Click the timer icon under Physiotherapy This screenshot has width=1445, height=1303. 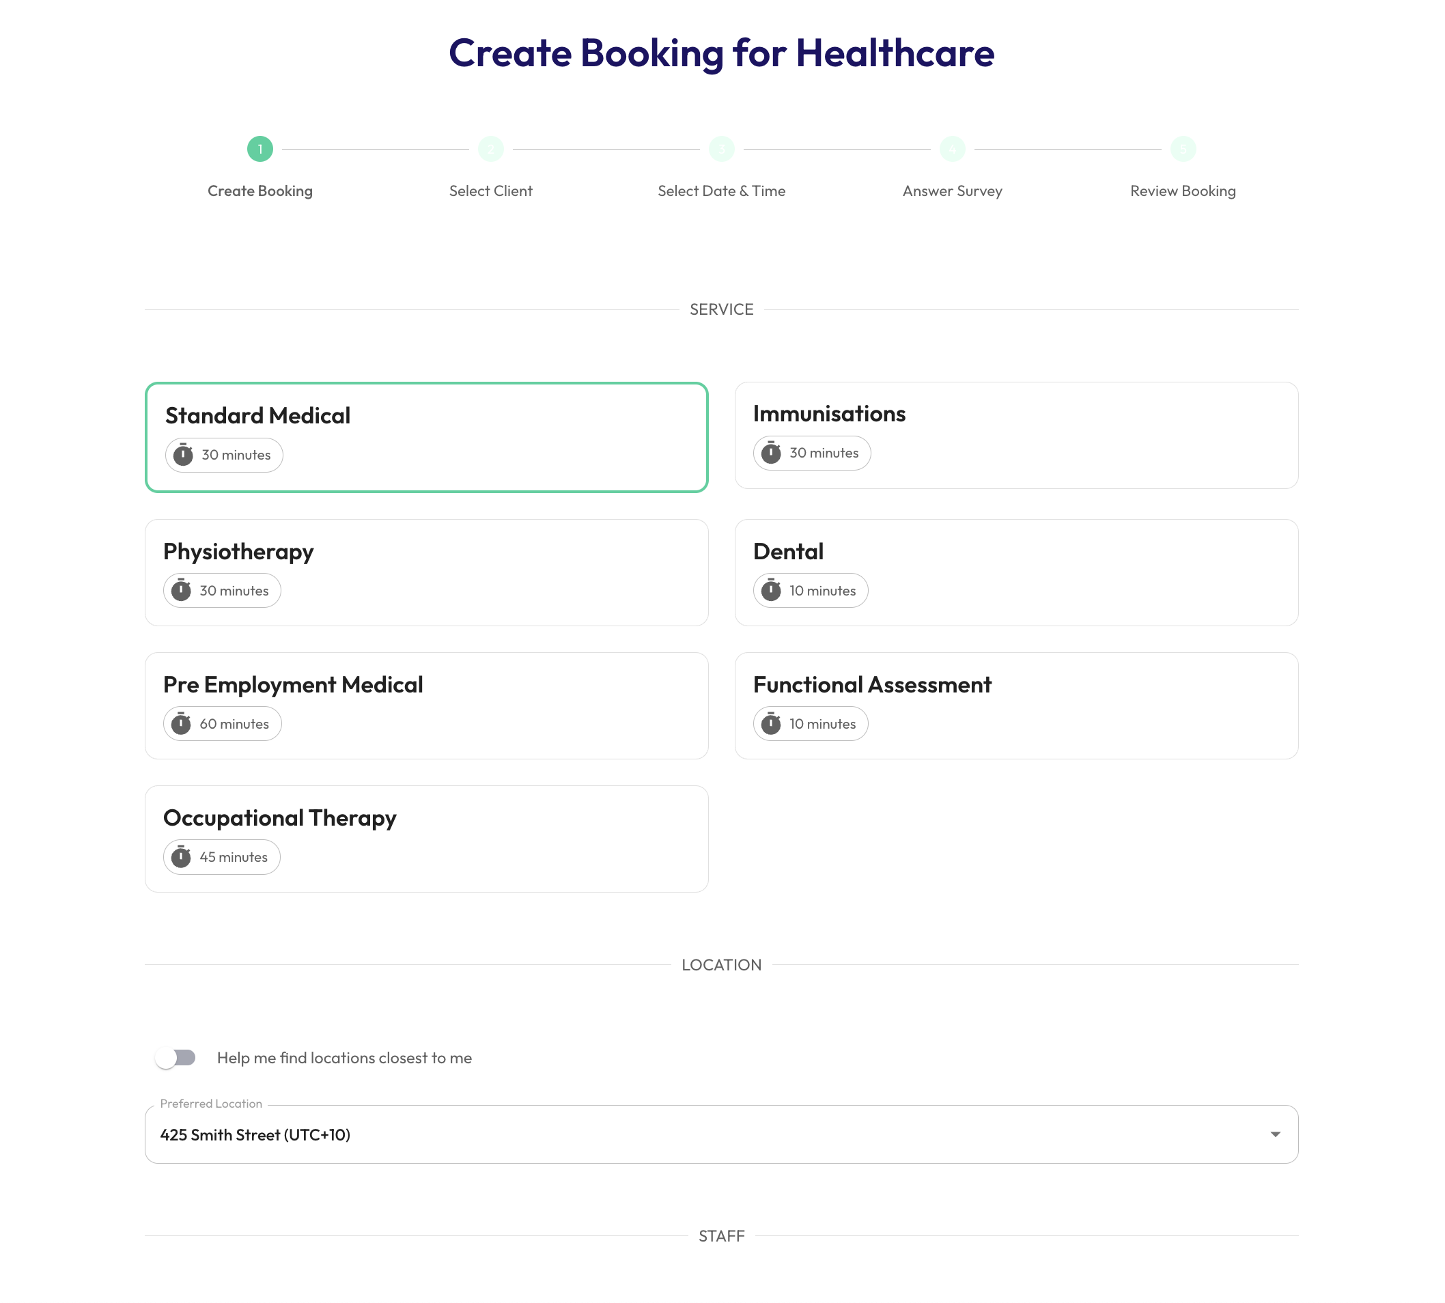coord(181,590)
